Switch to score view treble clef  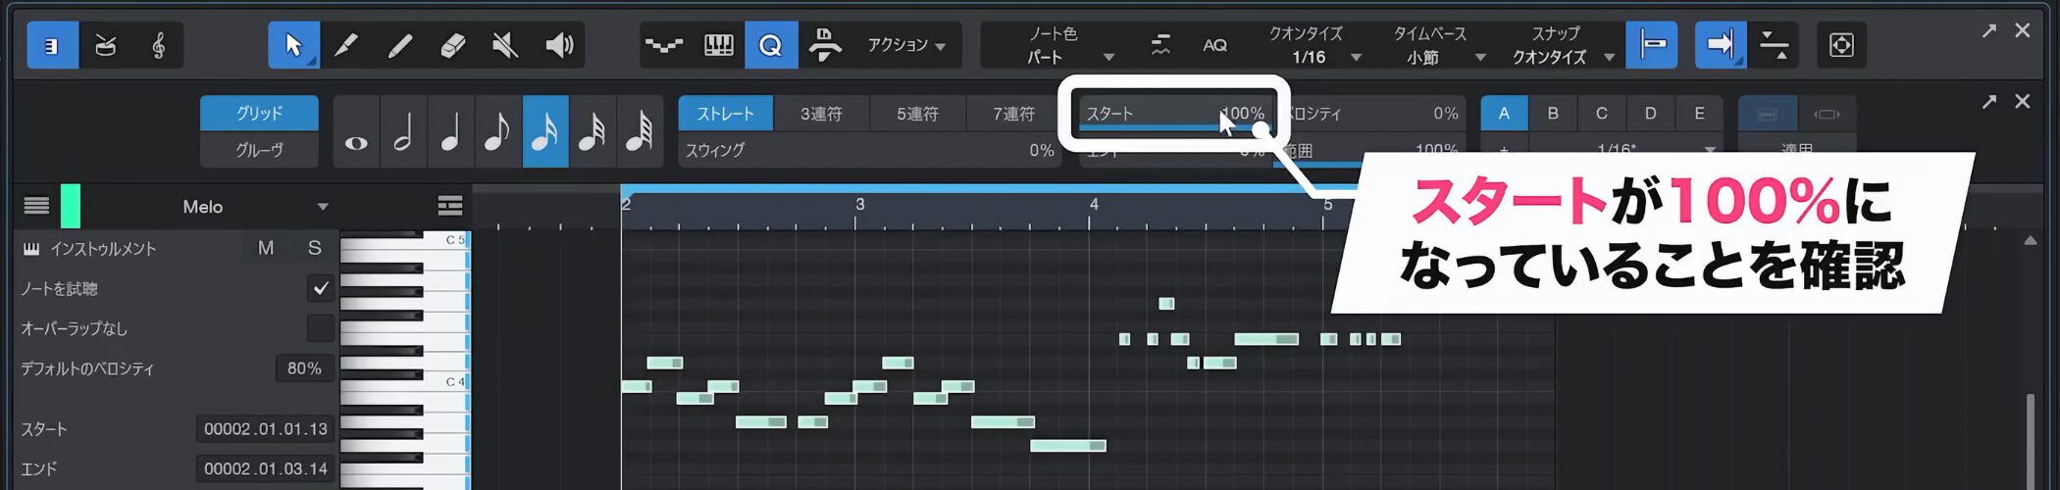(x=158, y=45)
